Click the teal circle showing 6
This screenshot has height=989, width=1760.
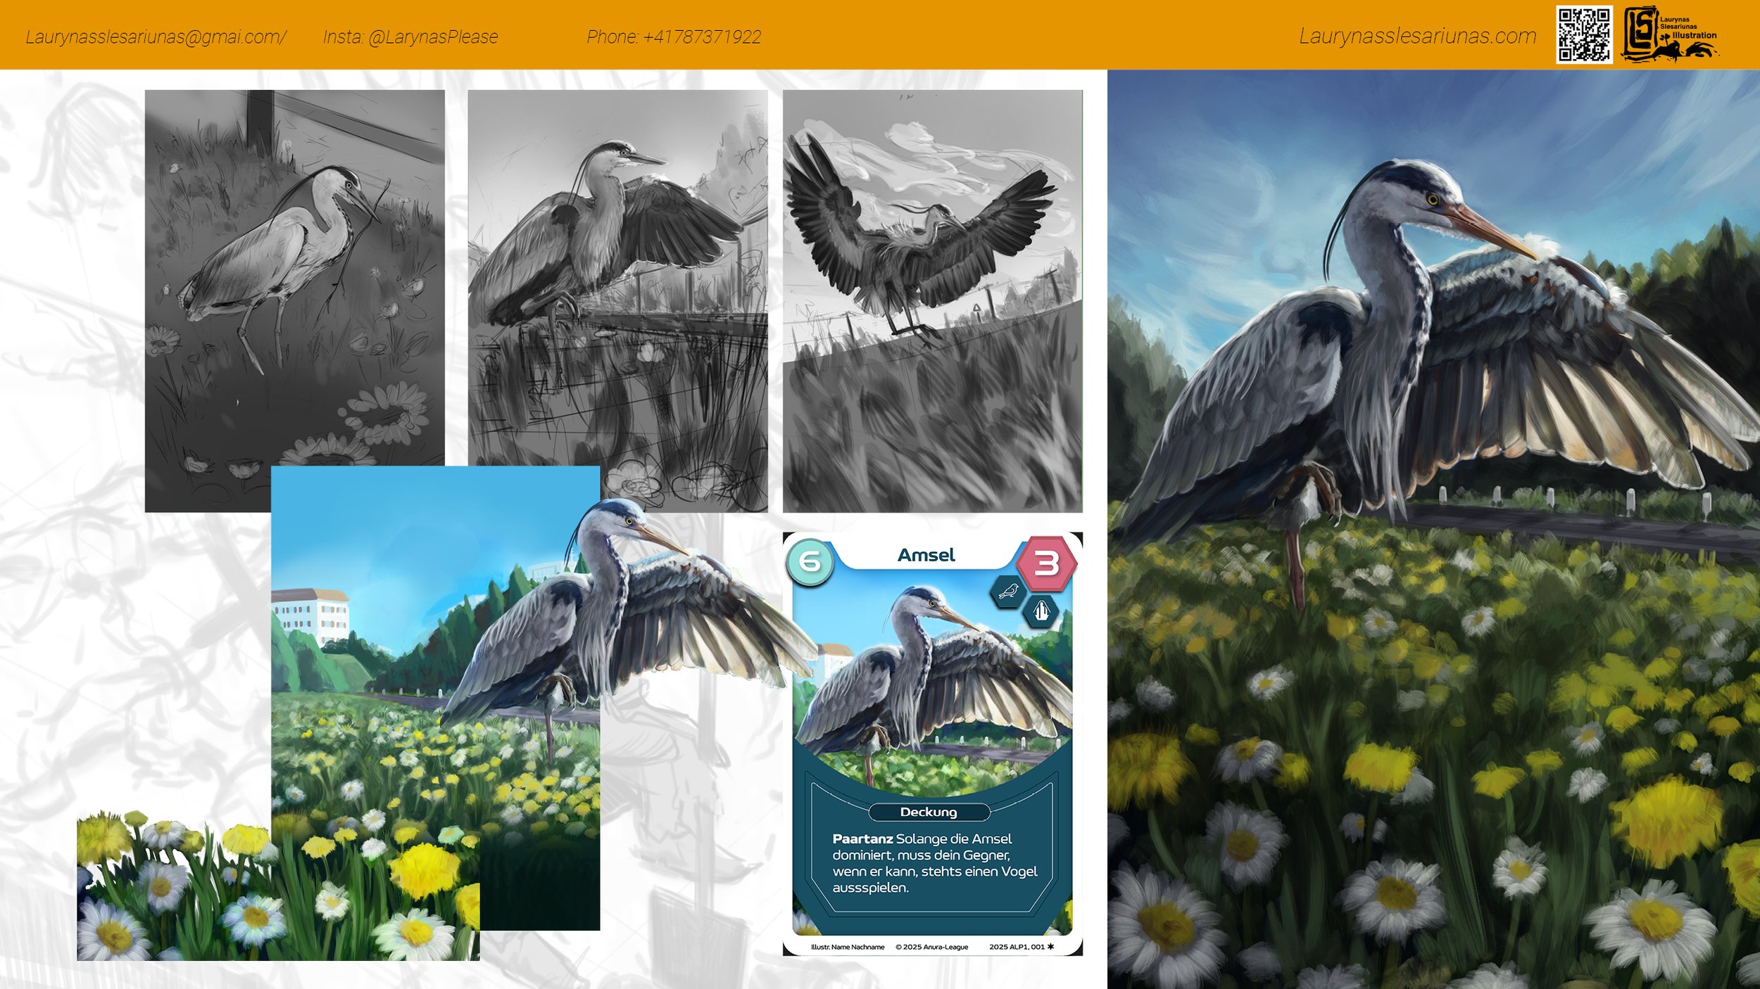810,561
